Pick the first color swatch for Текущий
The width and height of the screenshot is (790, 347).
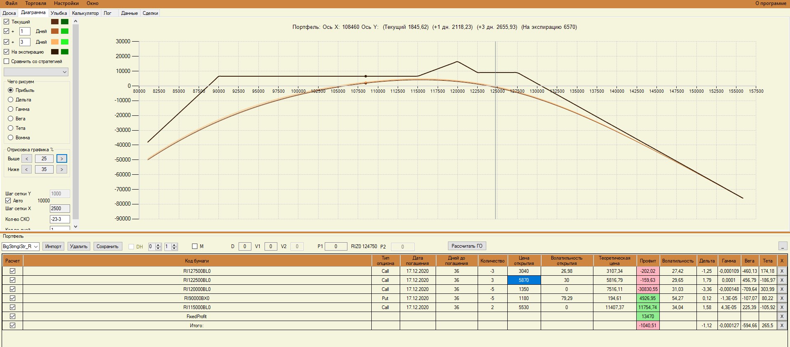pyautogui.click(x=55, y=21)
